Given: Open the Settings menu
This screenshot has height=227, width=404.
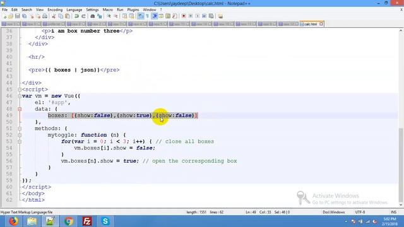Looking at the screenshot, I should point(92,10).
